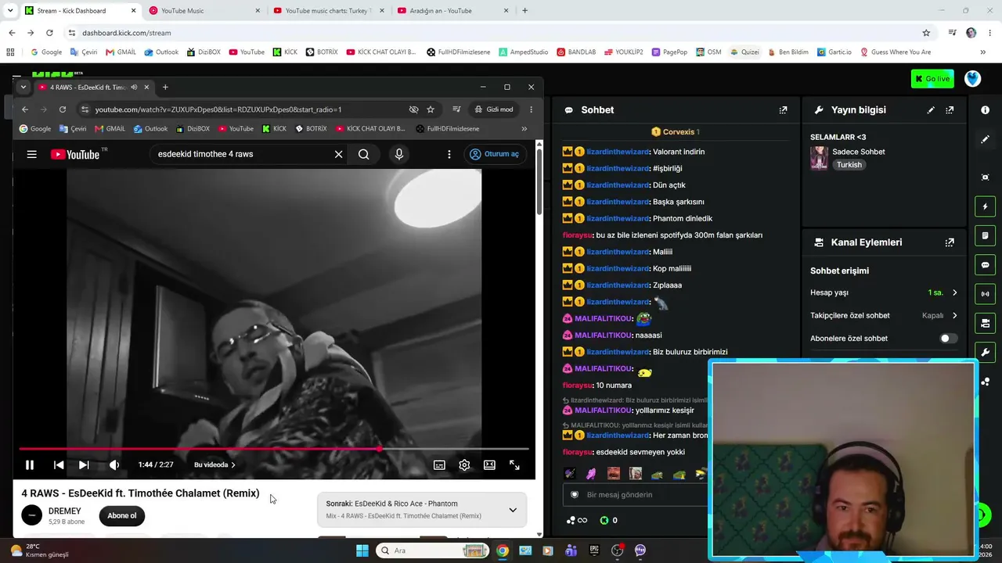
Task: Open tab search dropdown in incognito window
Action: [23, 87]
